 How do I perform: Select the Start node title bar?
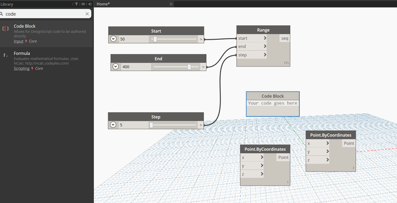point(156,31)
